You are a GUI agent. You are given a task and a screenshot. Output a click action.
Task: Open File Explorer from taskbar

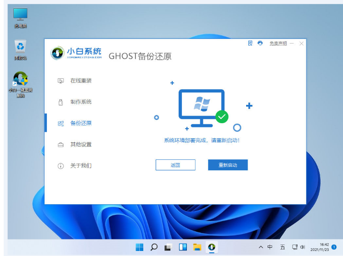tap(197, 247)
